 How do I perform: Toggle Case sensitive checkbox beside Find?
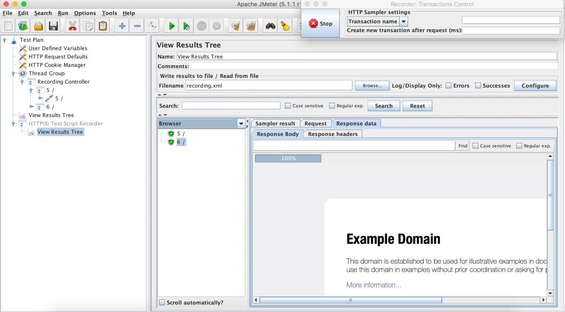tap(476, 146)
